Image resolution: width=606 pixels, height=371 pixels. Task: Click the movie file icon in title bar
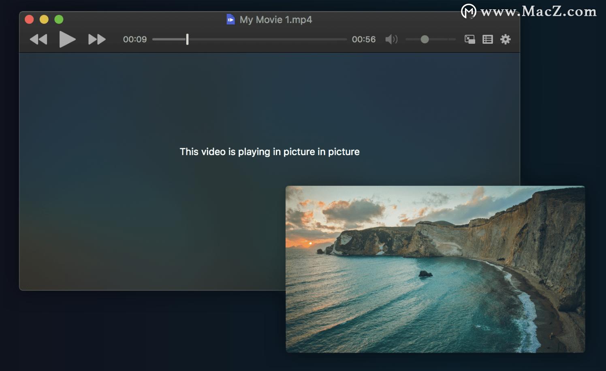point(230,19)
